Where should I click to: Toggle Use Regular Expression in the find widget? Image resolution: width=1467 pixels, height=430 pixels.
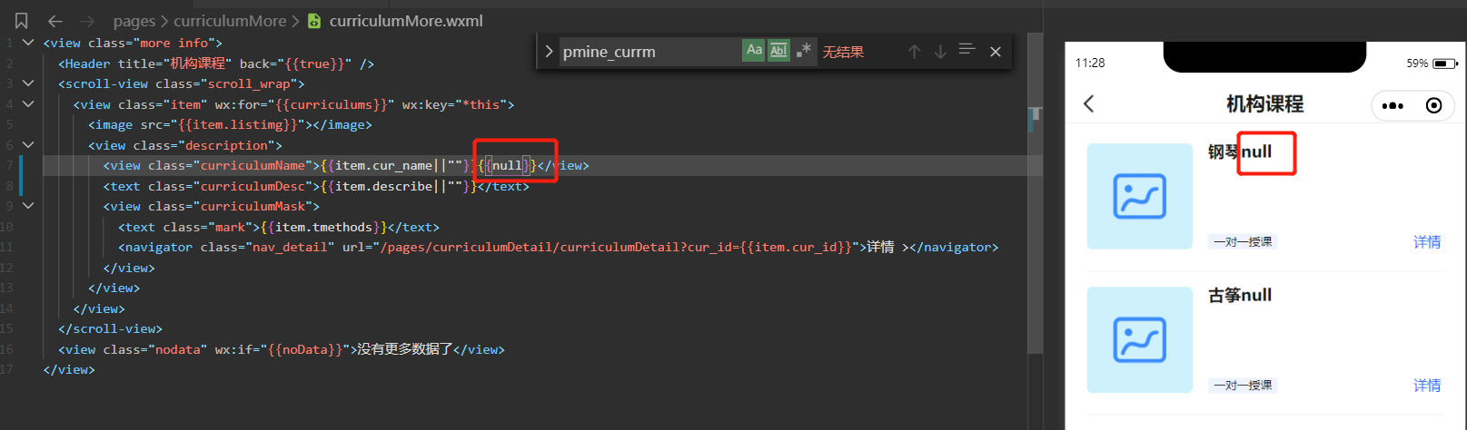pyautogui.click(x=803, y=51)
